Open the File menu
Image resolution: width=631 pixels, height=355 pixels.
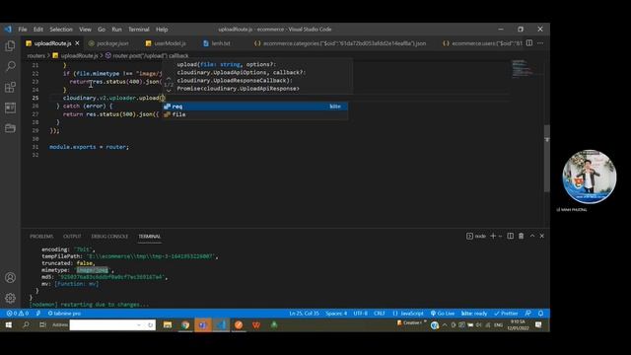[23, 30]
